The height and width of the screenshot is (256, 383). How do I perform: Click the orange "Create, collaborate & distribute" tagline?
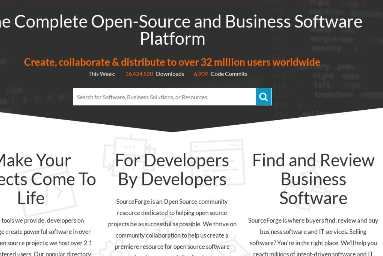pyautogui.click(x=172, y=62)
